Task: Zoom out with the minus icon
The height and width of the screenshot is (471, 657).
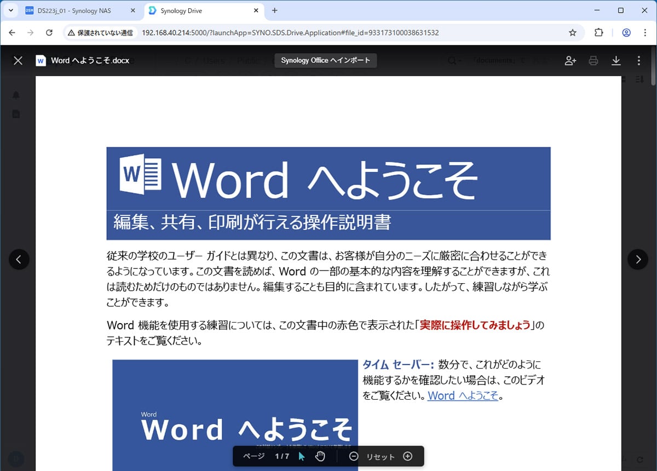Action: coord(354,456)
